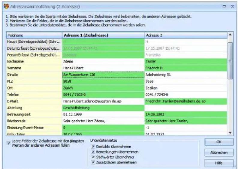This screenshot has height=169, width=238.
Task: Click the 'Feldname' column header
Action: click(34, 35)
